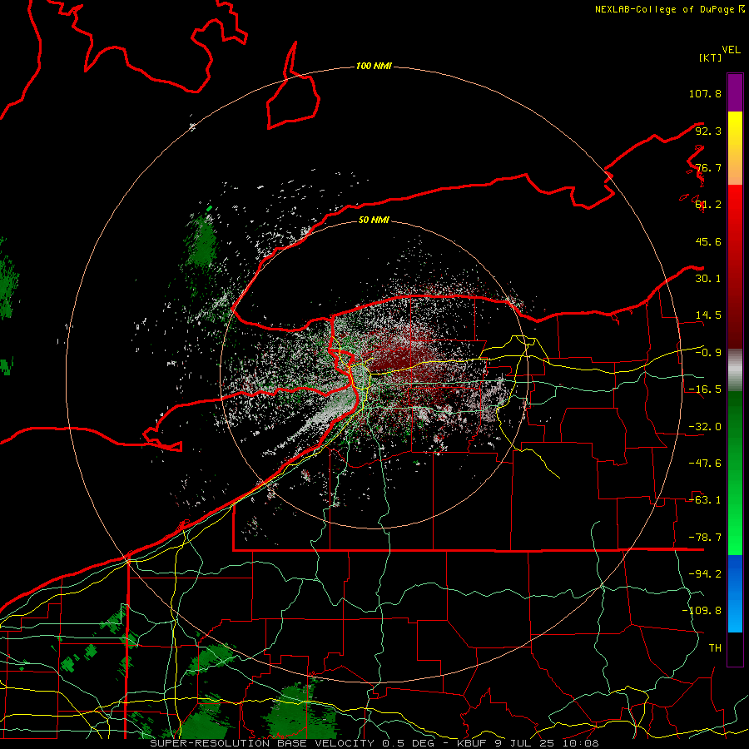
Task: Select the -47.6 velocity scale label
Action: [x=705, y=464]
